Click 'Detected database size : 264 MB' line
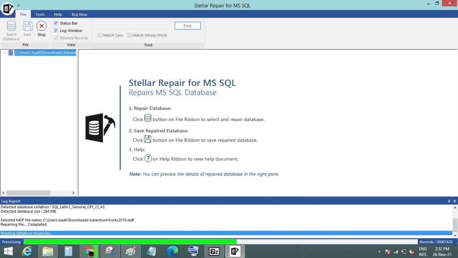This screenshot has height=258, width=458. 28,211
